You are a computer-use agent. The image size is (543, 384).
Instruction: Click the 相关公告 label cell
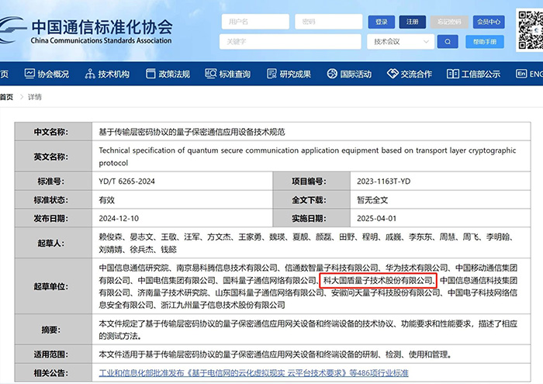(x=54, y=372)
